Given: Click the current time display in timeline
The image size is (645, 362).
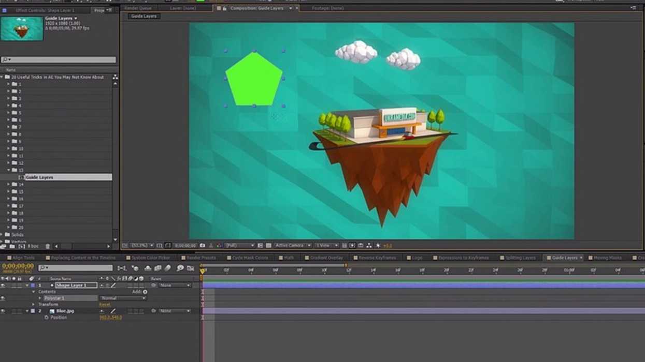Looking at the screenshot, I should click(x=18, y=266).
